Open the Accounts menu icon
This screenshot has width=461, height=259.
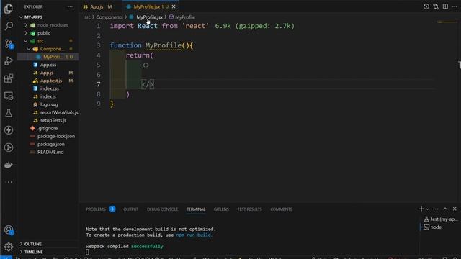click(x=9, y=230)
